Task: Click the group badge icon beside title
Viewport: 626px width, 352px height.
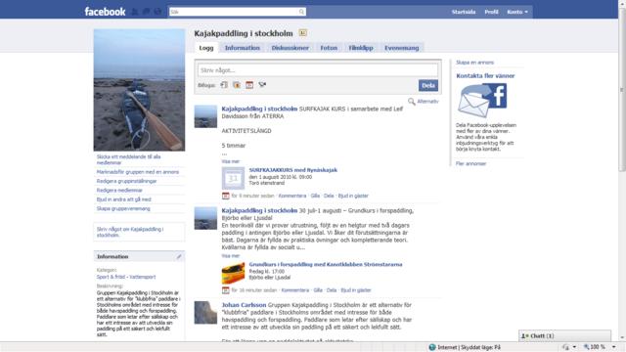Action: pos(302,33)
